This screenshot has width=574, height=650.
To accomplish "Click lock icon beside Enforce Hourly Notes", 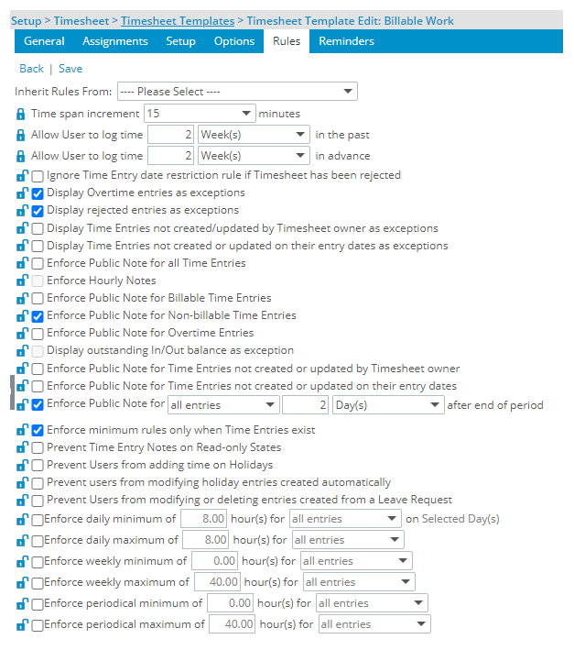I will [x=22, y=281].
